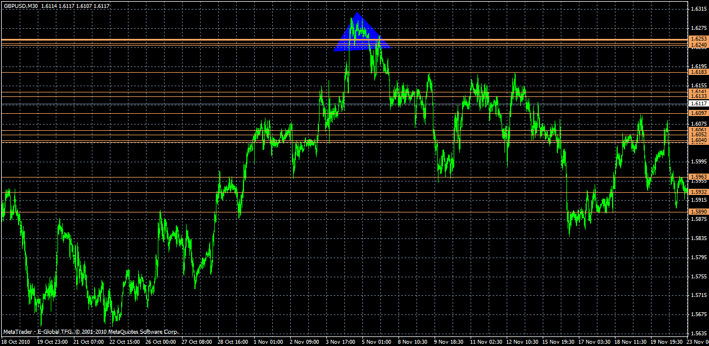Select the 1.6061 price label
This screenshot has width=709, height=346.
[x=698, y=130]
